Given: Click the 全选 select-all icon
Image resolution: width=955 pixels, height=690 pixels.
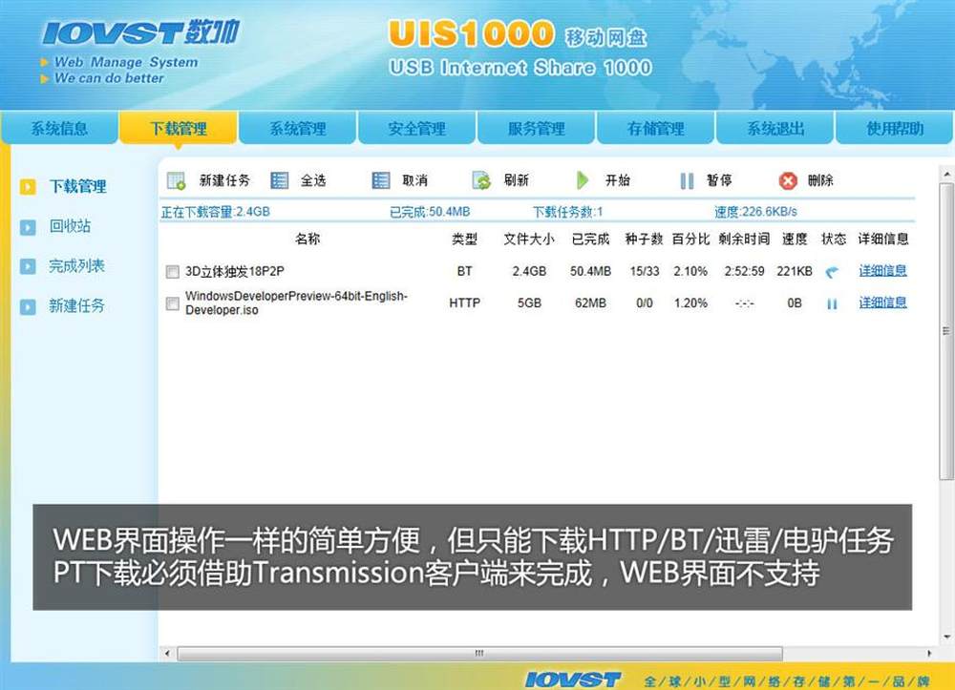Looking at the screenshot, I should click(280, 180).
